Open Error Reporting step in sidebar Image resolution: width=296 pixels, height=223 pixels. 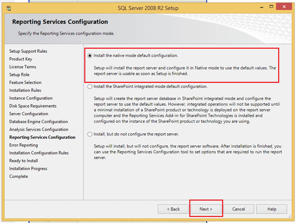[x=24, y=145]
